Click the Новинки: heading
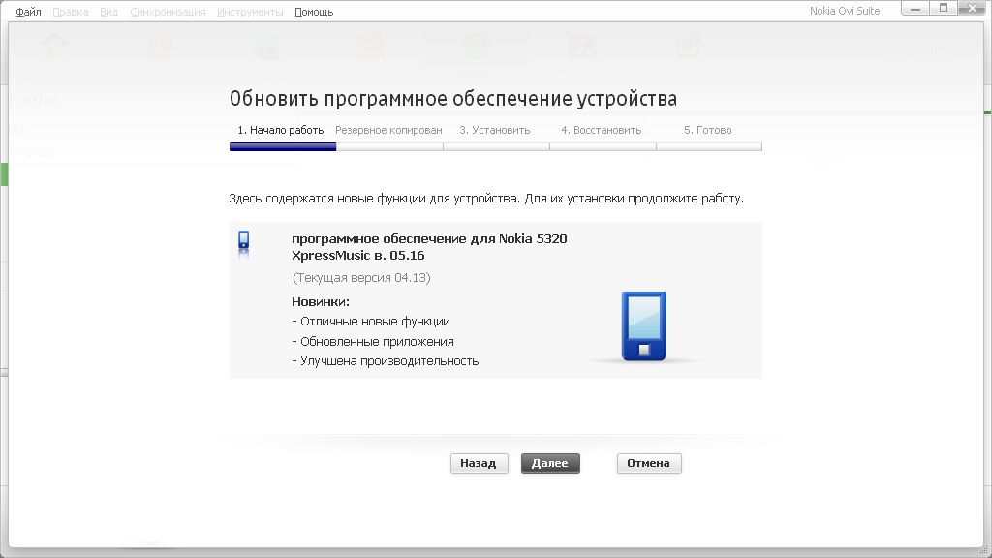 321,302
